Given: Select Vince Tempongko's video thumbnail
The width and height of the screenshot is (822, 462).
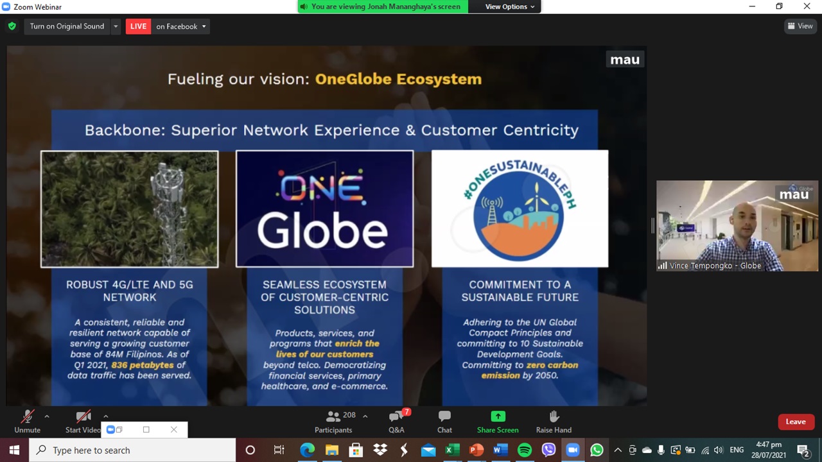Looking at the screenshot, I should (x=737, y=226).
